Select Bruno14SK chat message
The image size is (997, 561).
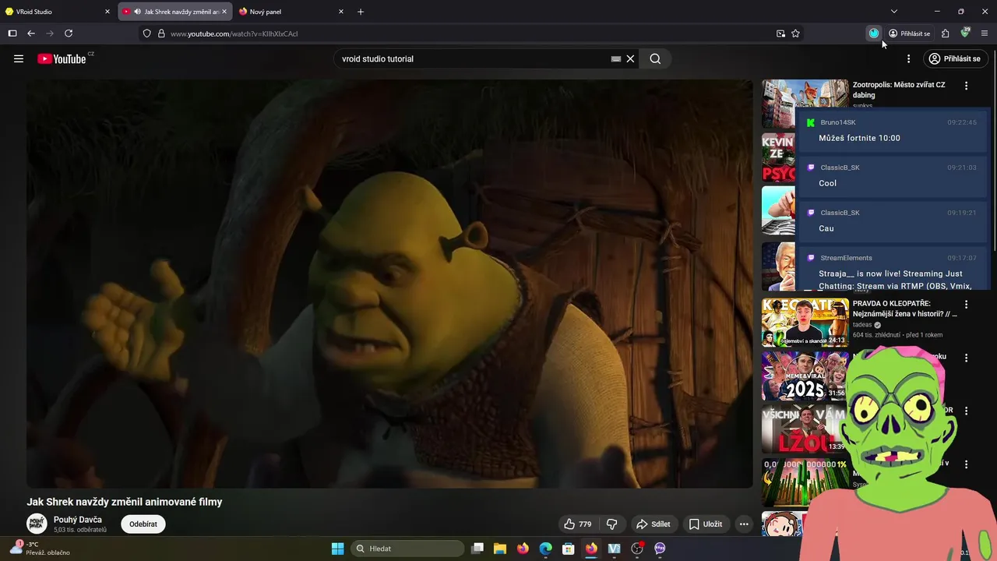[893, 130]
